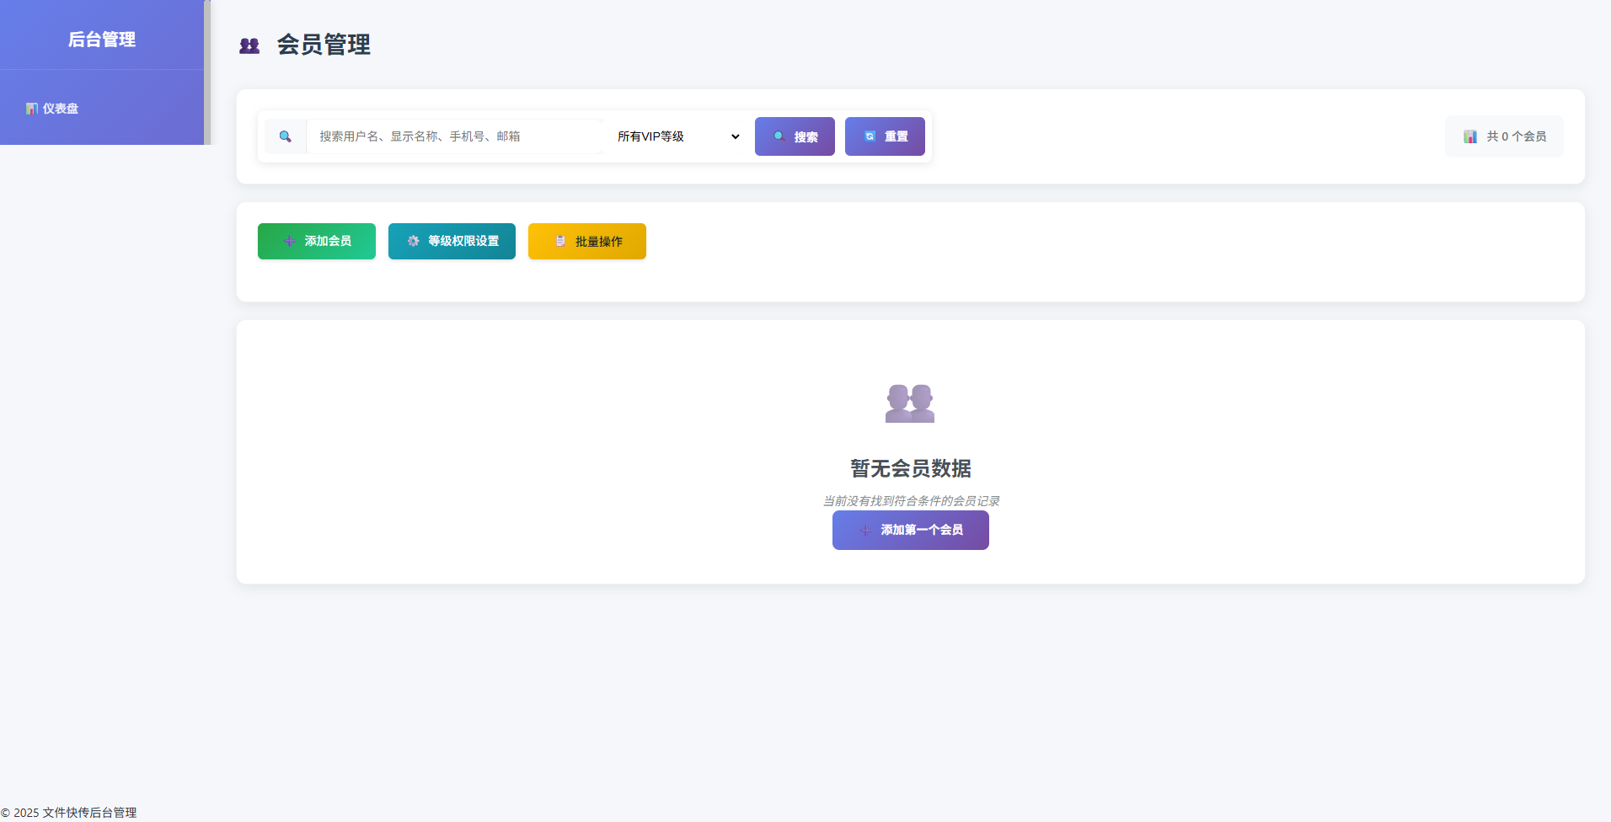Screen dimensions: 1611x822
Task: Click the dashboard chart icon in sidebar
Action: pyautogui.click(x=32, y=109)
